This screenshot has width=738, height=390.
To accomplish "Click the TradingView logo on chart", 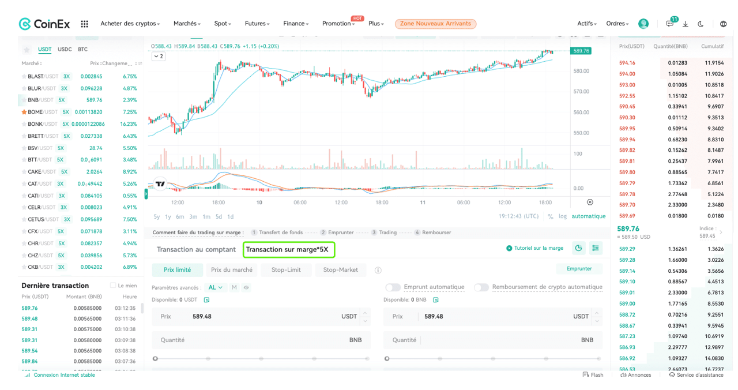I will [160, 184].
